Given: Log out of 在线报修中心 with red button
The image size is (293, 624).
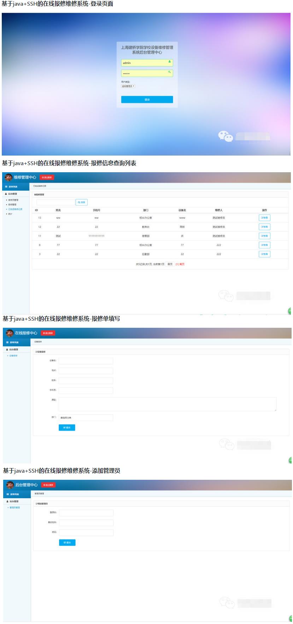Looking at the screenshot, I should 48,333.
